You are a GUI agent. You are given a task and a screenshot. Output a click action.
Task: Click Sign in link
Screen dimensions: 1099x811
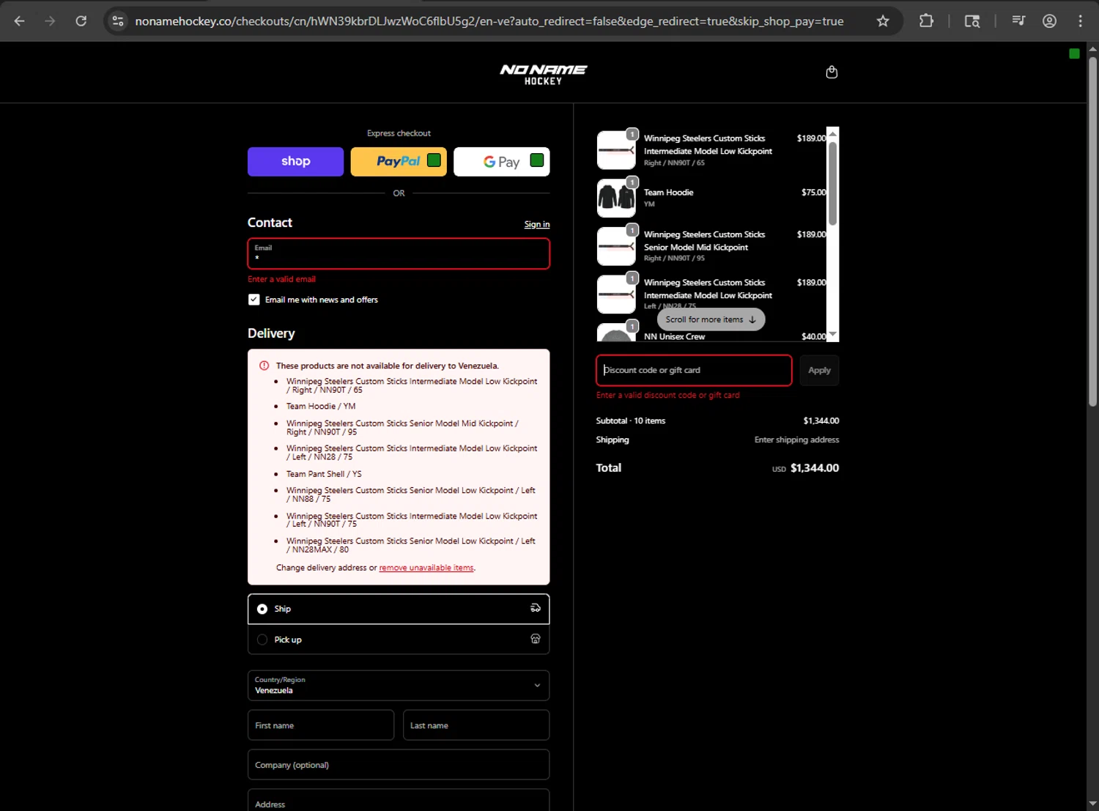[537, 224]
